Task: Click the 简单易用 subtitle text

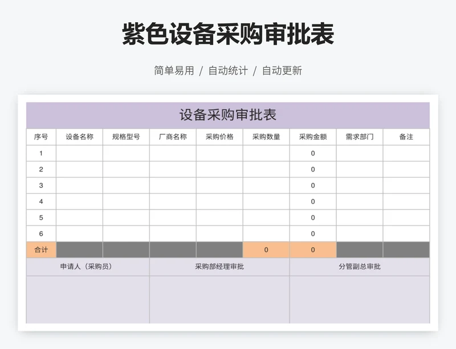Action: click(174, 71)
